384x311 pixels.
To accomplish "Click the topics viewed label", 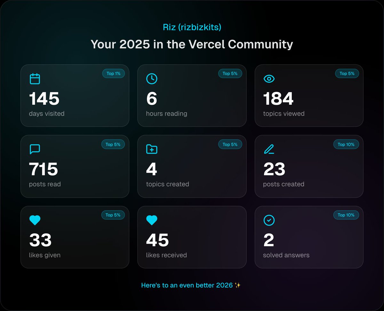I will pos(284,114).
